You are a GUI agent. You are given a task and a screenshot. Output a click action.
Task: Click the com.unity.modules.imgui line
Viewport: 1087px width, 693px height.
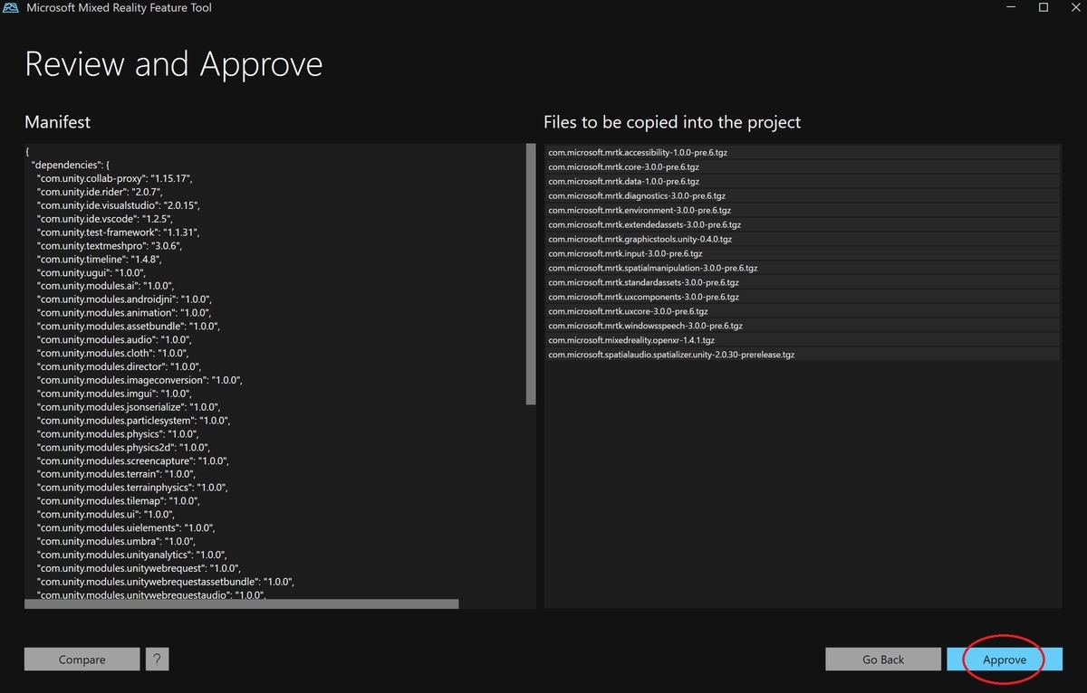point(114,394)
